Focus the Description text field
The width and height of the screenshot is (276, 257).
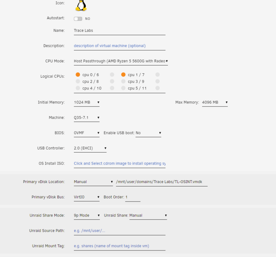(120, 46)
